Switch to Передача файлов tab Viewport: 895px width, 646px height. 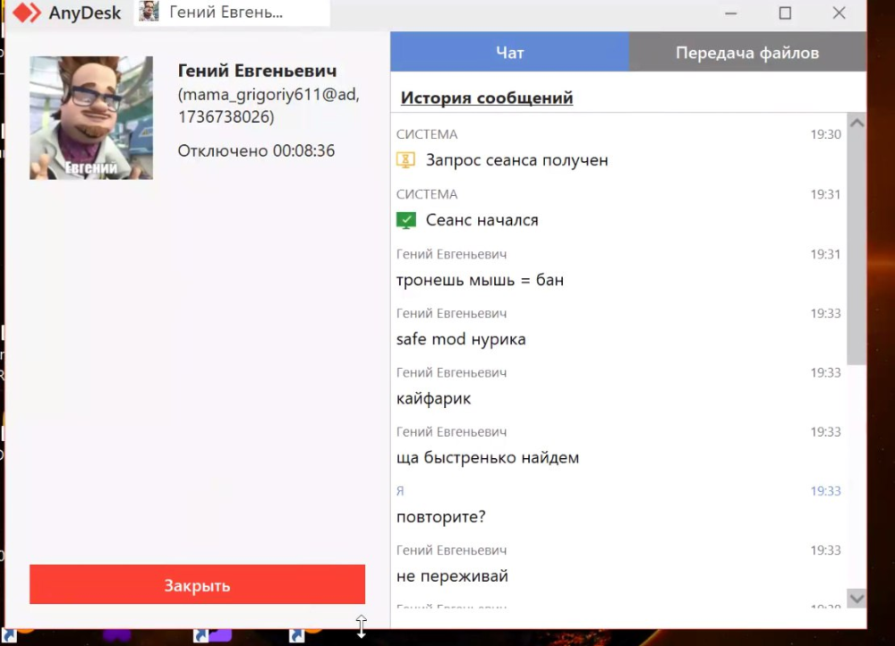click(x=747, y=53)
